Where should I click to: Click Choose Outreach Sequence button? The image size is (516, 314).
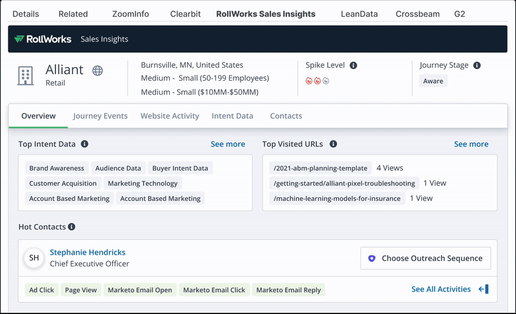[426, 258]
